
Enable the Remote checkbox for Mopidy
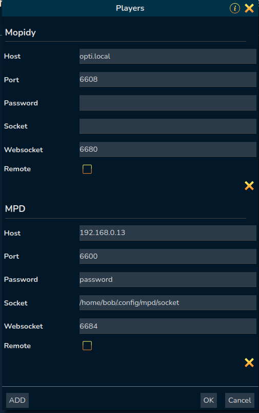pos(87,169)
